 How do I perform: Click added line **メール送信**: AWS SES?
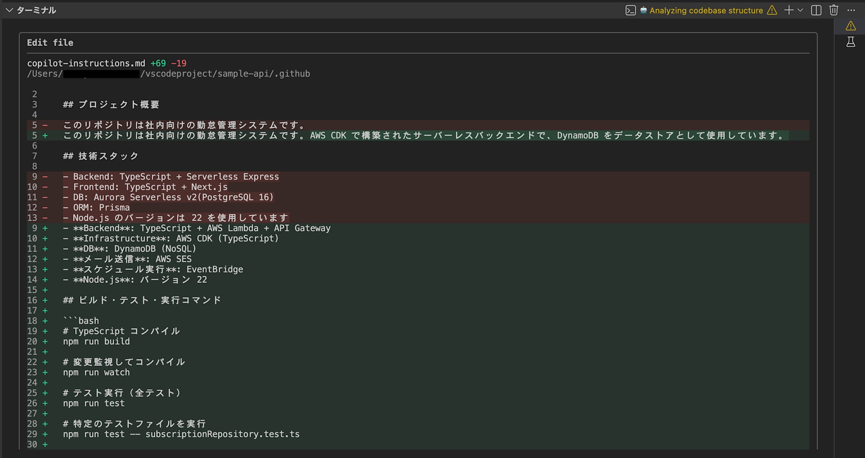tap(127, 259)
